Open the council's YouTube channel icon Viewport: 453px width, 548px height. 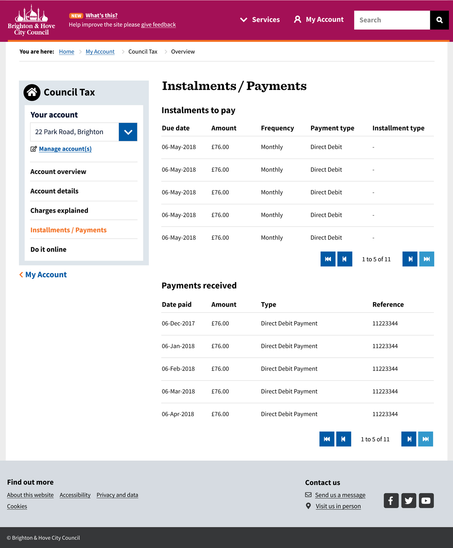[426, 500]
